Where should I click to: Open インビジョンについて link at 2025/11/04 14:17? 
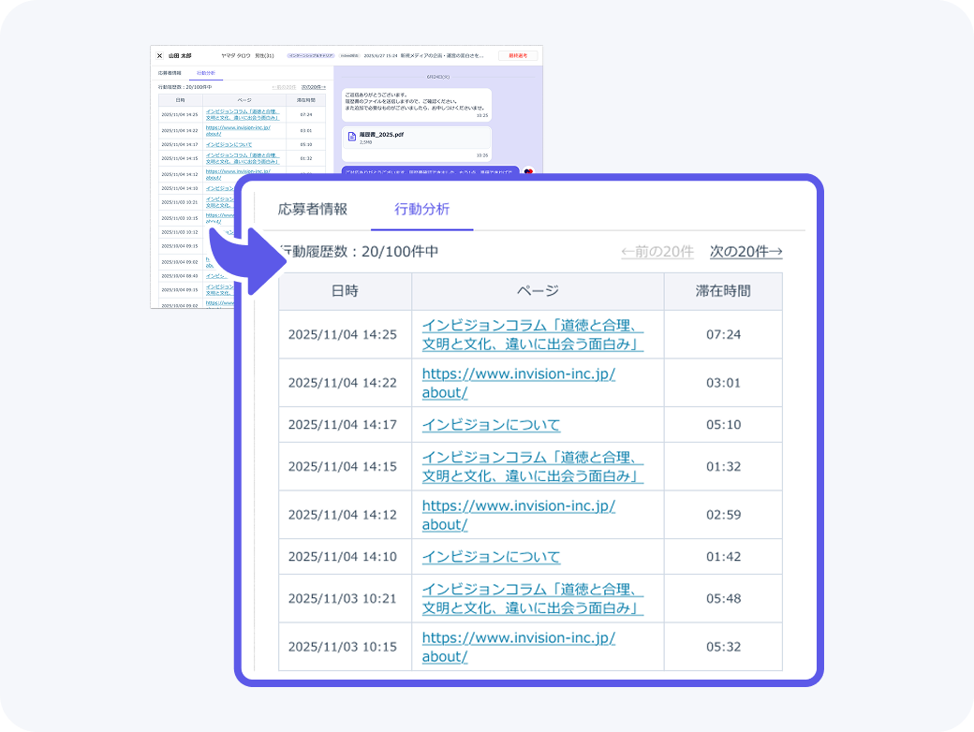[491, 425]
